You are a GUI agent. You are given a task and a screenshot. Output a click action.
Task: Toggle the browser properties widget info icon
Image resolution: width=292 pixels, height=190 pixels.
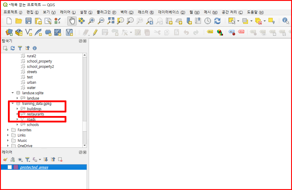pyautogui.click(x=35, y=48)
